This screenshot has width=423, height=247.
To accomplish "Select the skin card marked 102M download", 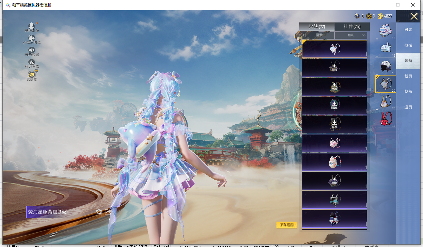I will click(335, 68).
